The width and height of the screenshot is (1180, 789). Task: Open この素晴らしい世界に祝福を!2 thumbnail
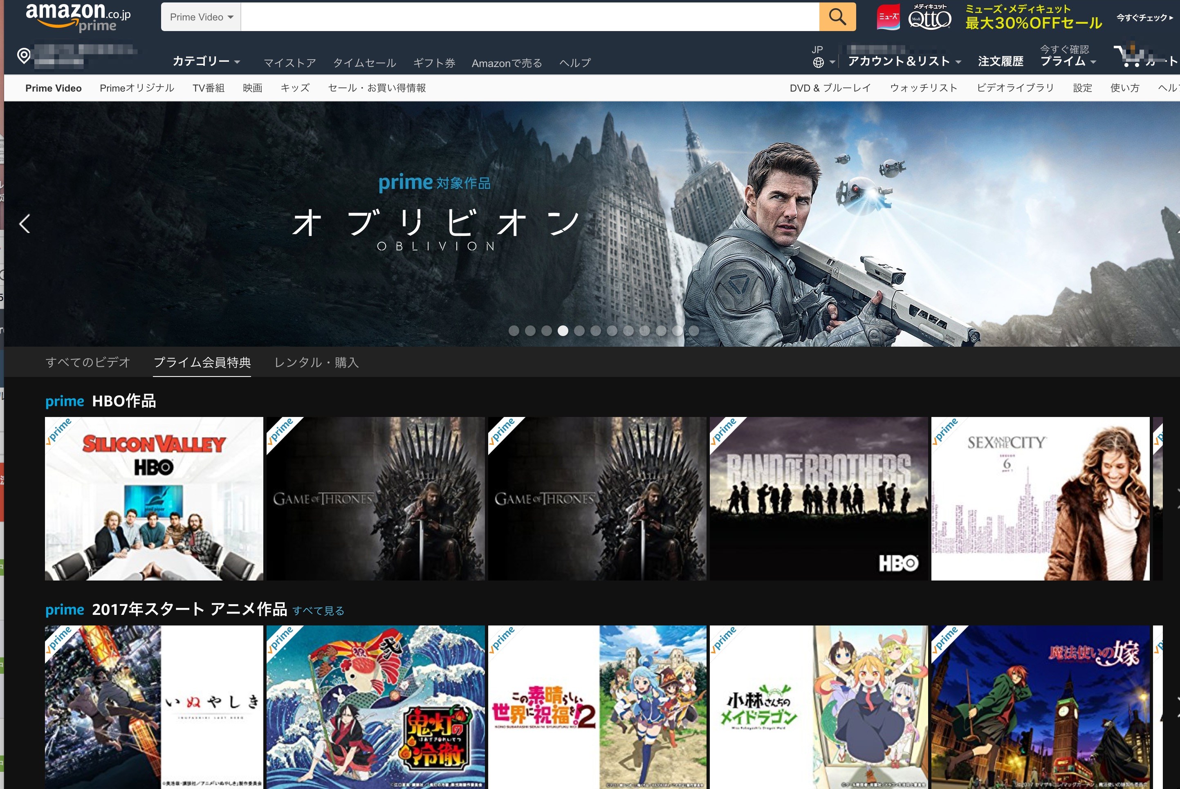click(597, 707)
